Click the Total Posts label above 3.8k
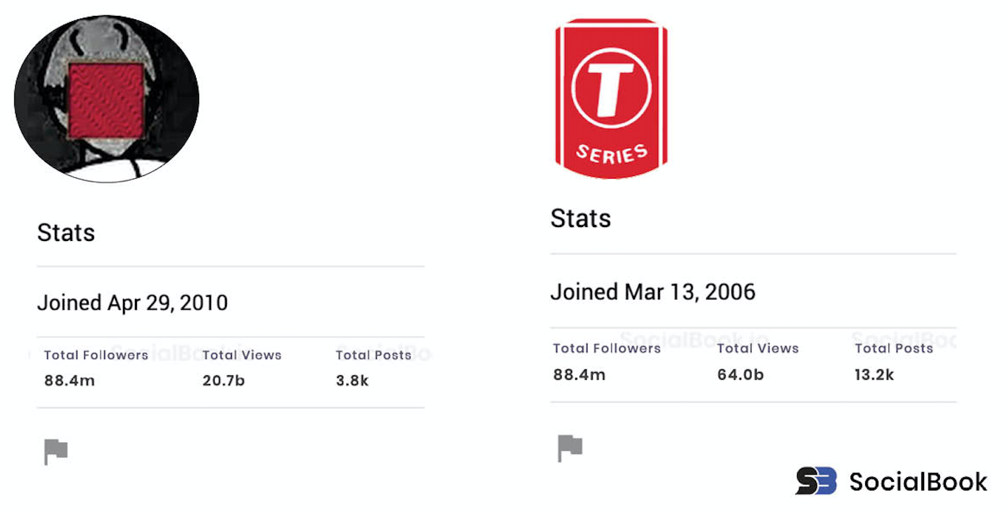 [373, 355]
